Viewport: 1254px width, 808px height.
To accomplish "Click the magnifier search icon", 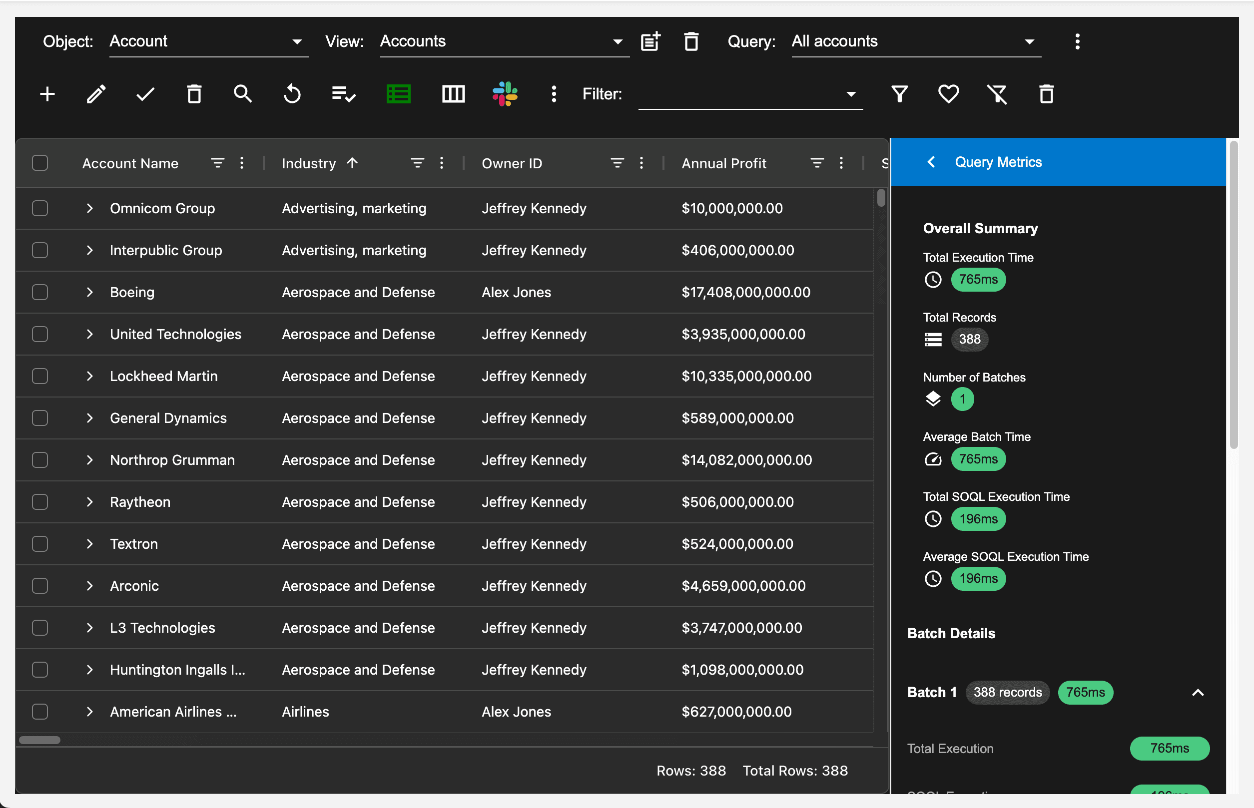I will click(x=242, y=94).
